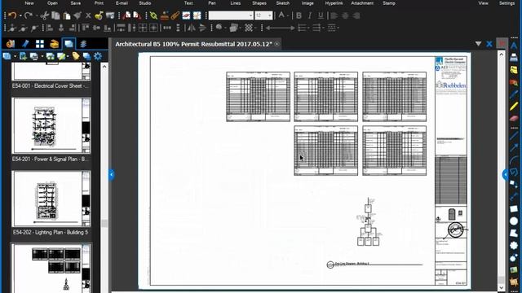Open the document tab list triangle
This screenshot has height=293, width=522.
pyautogui.click(x=479, y=44)
